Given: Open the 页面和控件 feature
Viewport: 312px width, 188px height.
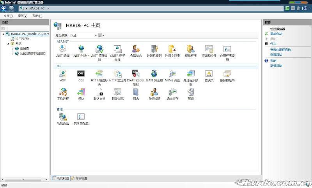Looking at the screenshot, I should tap(209, 51).
